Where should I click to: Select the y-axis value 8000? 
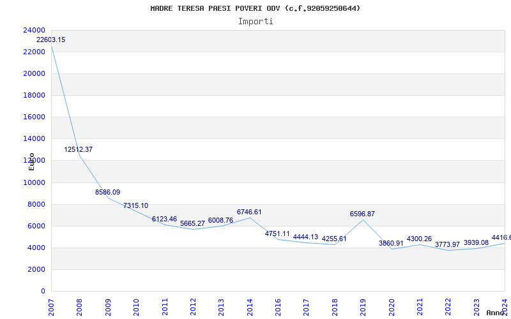[x=36, y=204]
